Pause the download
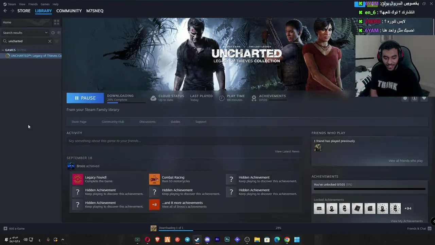 point(85,98)
